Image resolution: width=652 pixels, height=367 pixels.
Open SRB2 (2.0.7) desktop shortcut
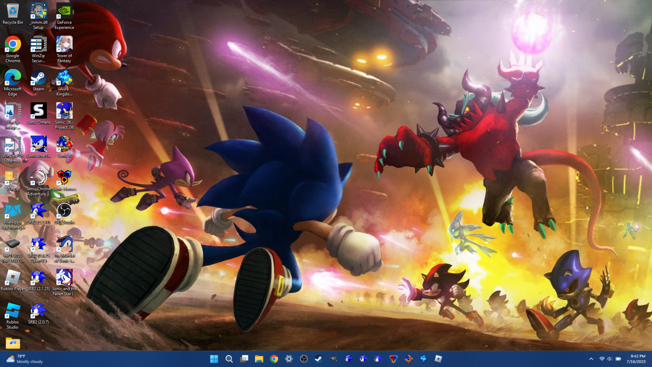click(38, 314)
